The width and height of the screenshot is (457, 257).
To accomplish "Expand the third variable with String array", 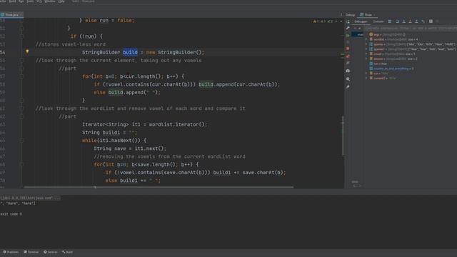I will [366, 44].
